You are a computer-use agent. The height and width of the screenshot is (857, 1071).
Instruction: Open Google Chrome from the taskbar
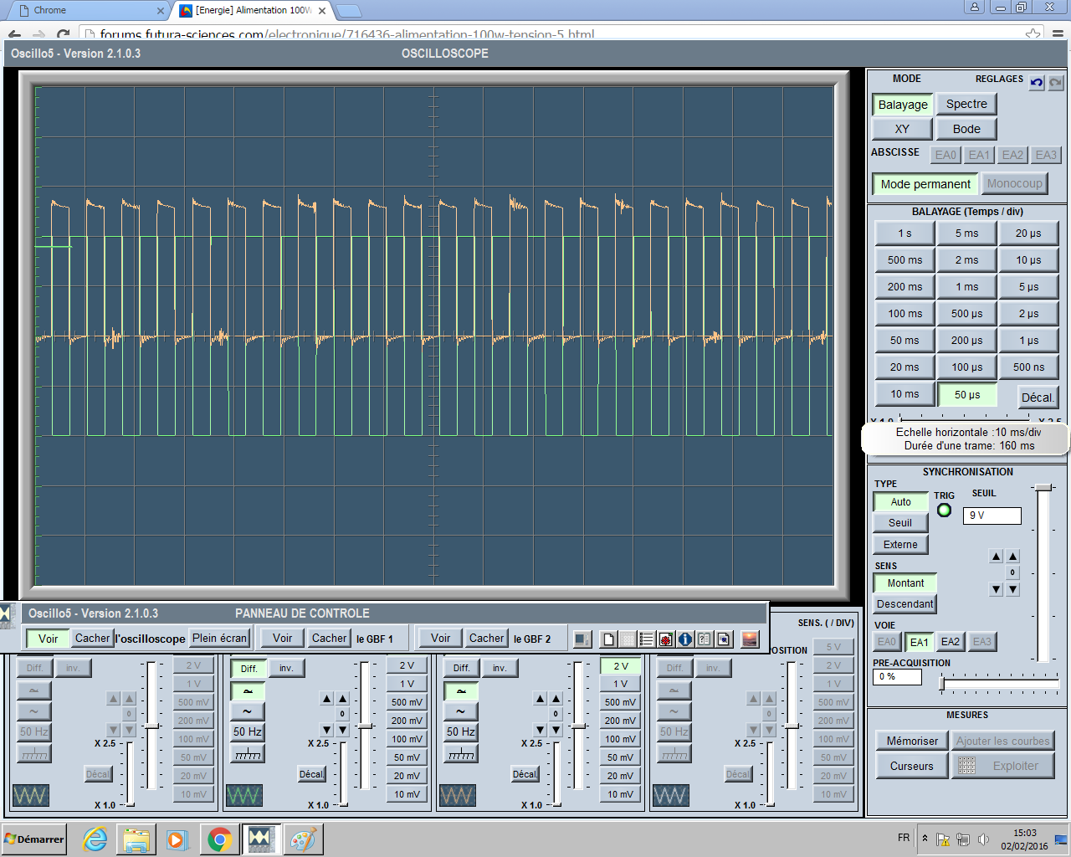[219, 839]
